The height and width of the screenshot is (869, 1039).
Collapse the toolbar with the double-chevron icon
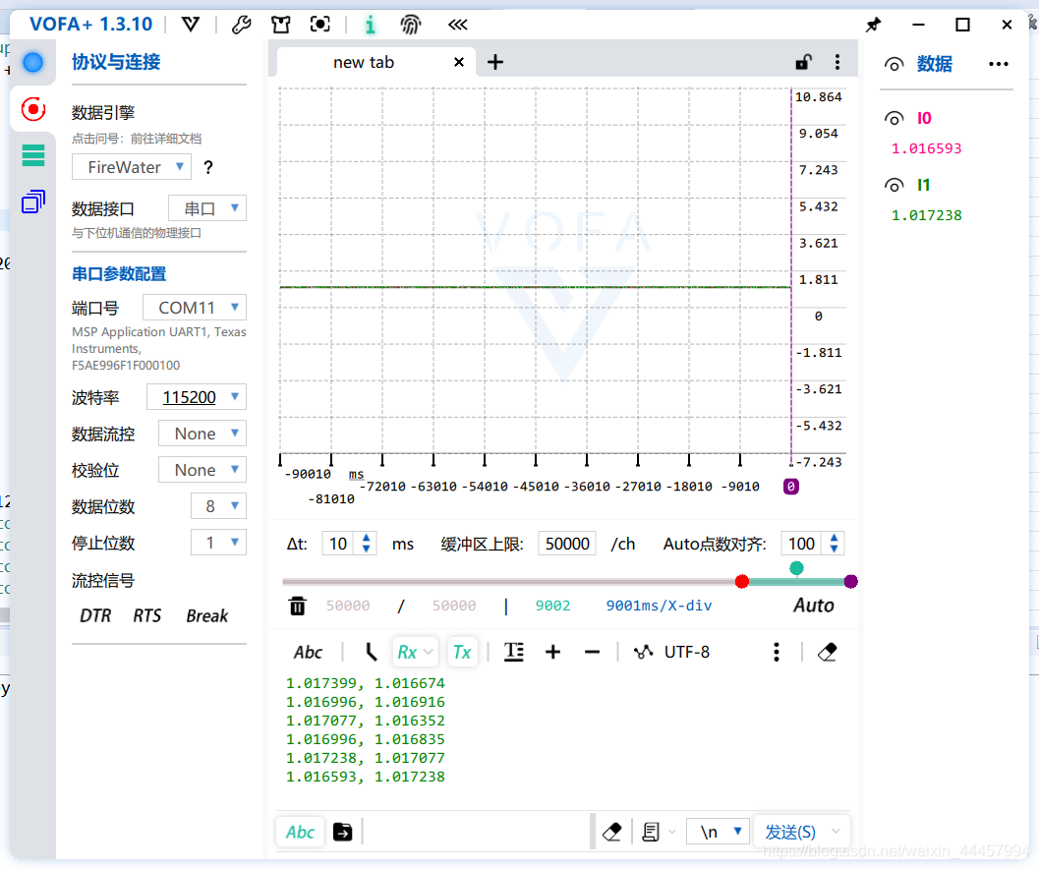coord(457,24)
